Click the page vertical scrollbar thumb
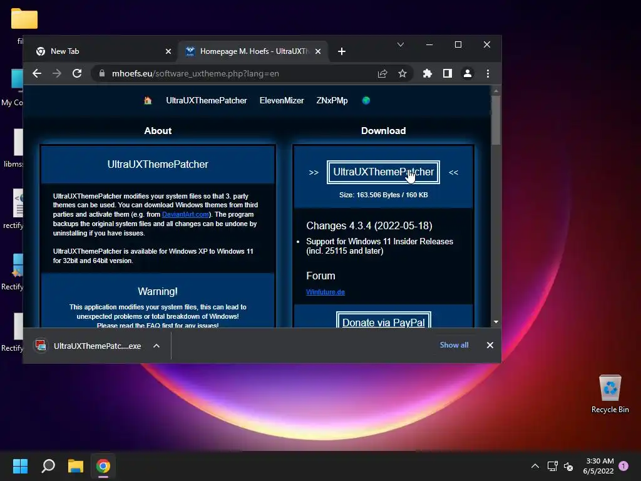 pos(496,120)
